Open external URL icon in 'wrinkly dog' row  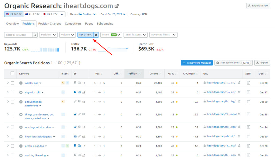[239, 83]
